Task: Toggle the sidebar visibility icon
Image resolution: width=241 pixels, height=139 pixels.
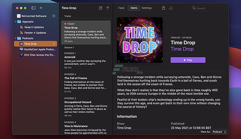Action: pos(33,8)
